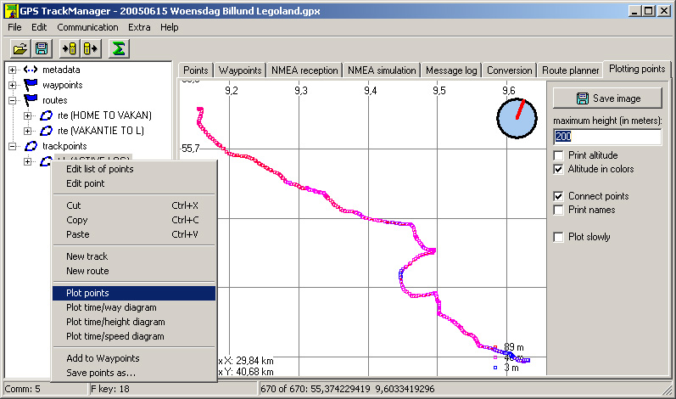Expand the metadata tree node
Screen dimensions: 676x399
(x=12, y=70)
